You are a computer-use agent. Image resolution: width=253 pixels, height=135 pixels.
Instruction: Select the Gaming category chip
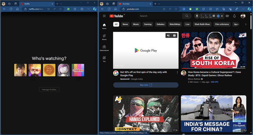coord(148,24)
